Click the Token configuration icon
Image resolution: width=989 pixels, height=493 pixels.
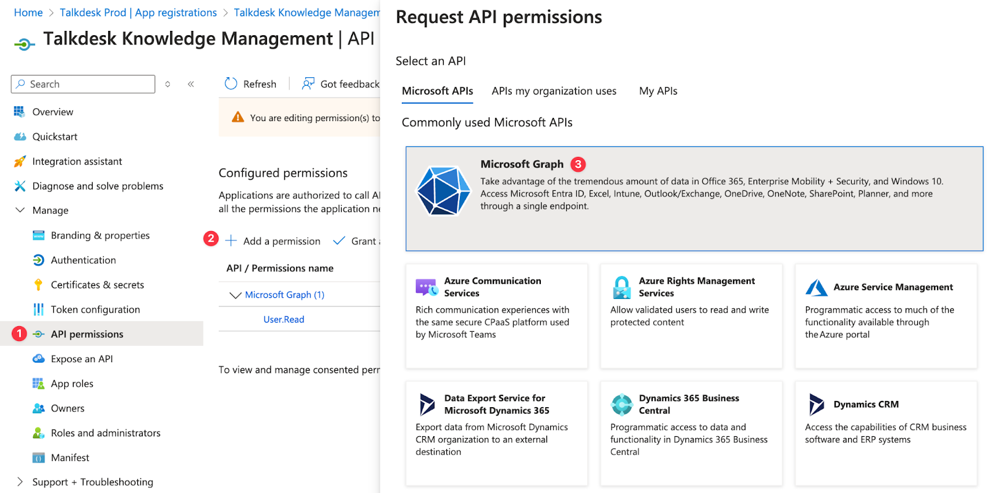tap(38, 310)
